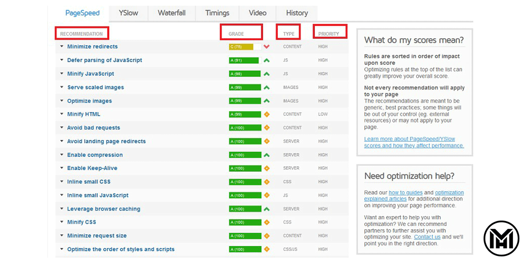
Task: Click red down arrow beside Minimize redirects grade
Action: pos(267,47)
